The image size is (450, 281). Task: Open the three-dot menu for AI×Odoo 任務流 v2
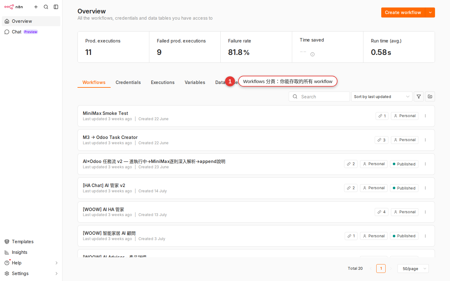pos(425,164)
